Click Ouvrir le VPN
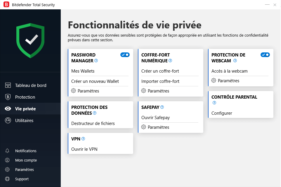Viewport: 281px width, 187px height. pyautogui.click(x=84, y=149)
